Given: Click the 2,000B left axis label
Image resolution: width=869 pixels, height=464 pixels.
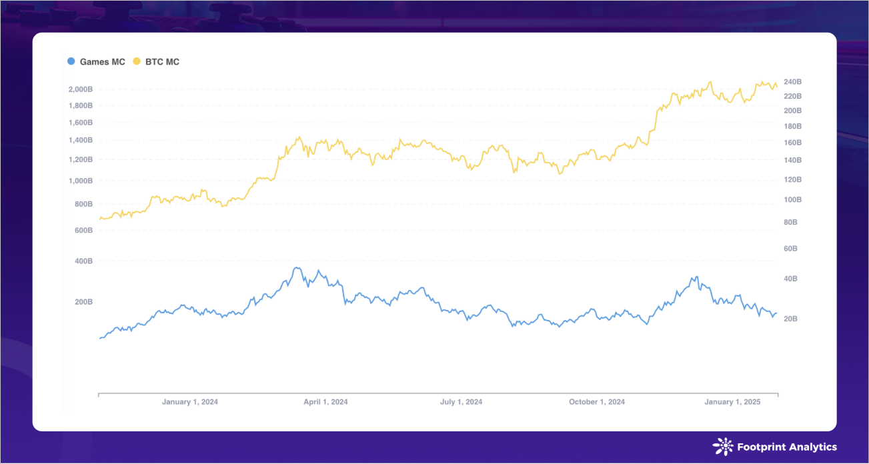Looking at the screenshot, I should pyautogui.click(x=80, y=89).
